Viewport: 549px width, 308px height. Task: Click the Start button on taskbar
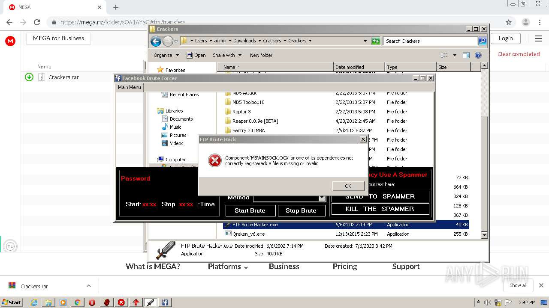12,302
